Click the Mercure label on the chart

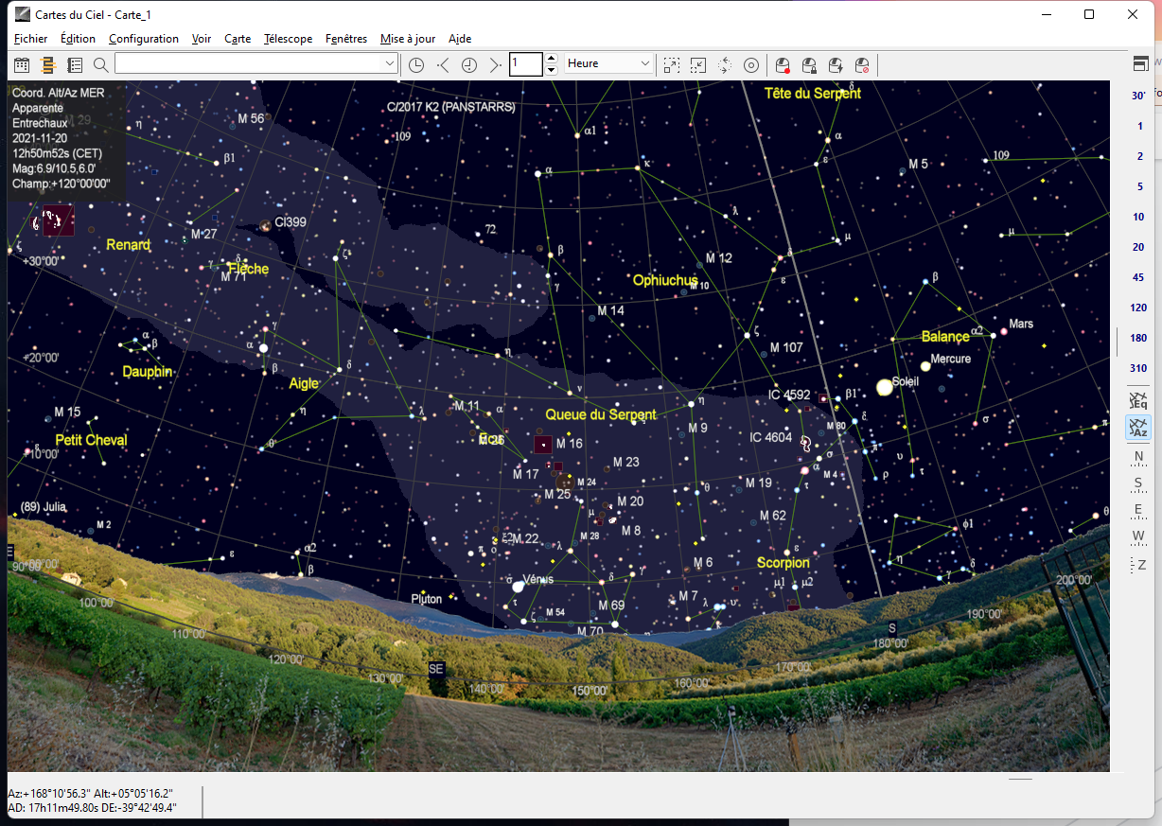951,359
